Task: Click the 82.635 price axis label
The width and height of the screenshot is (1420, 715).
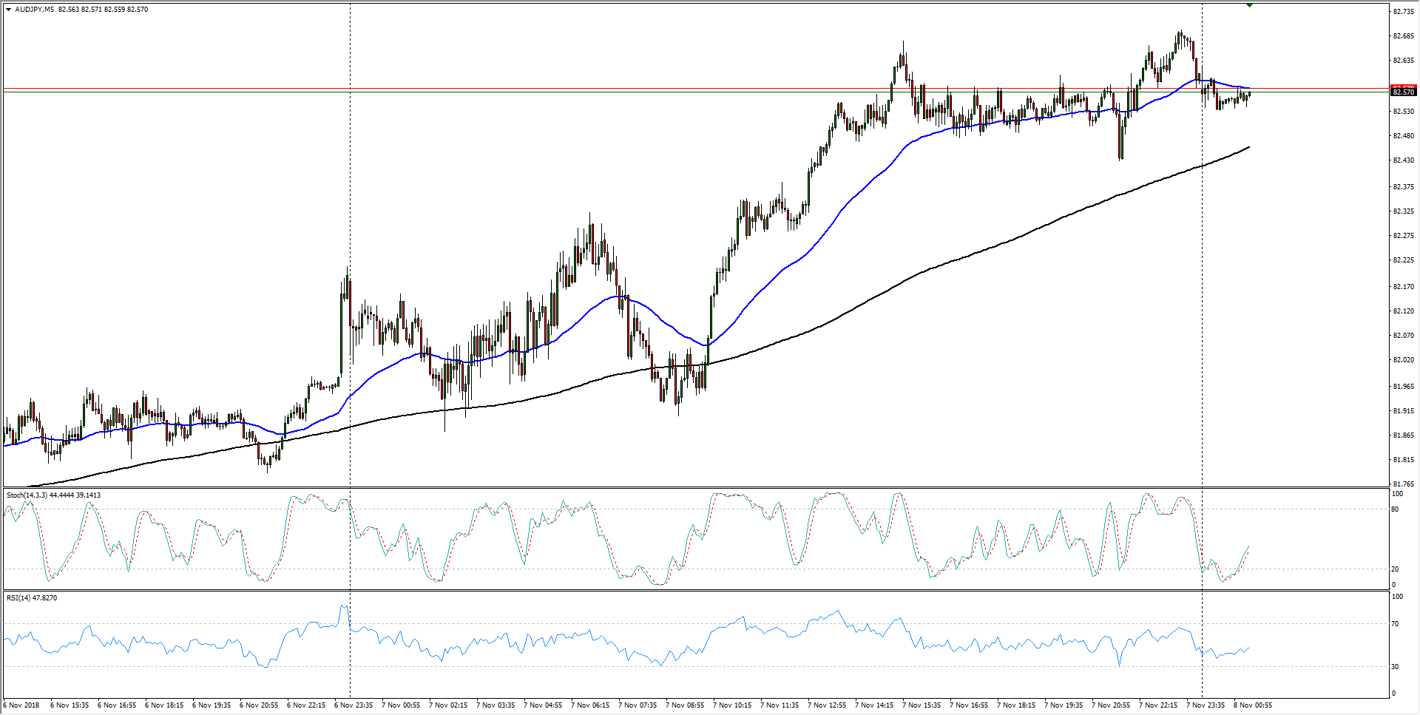Action: 1403,61
